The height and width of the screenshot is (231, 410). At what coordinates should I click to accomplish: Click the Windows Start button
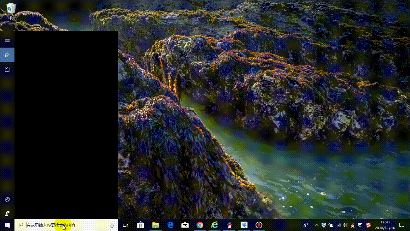click(x=7, y=225)
